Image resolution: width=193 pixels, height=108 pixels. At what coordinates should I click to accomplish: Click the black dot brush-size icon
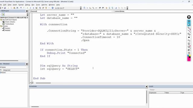coord(189,37)
